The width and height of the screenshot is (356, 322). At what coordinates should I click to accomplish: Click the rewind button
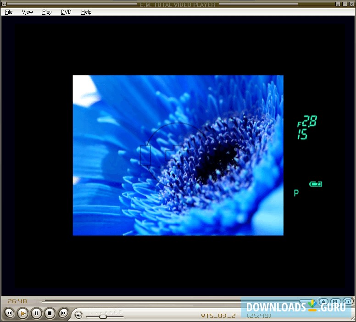9,313
